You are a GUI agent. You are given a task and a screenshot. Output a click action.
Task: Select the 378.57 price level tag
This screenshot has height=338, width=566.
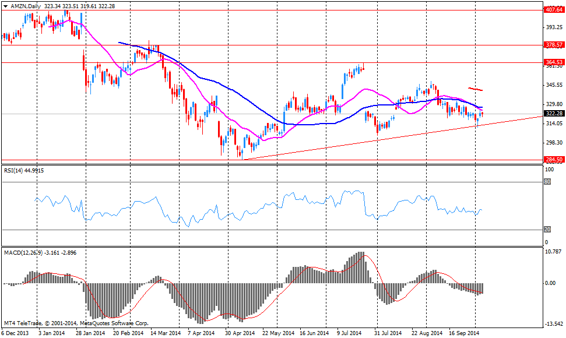tap(553, 45)
